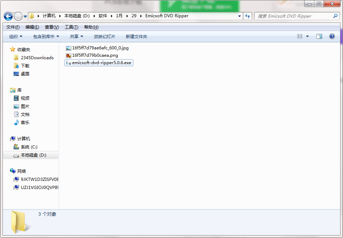Click the 3 个对象 status text
The width and height of the screenshot is (343, 238).
[47, 214]
